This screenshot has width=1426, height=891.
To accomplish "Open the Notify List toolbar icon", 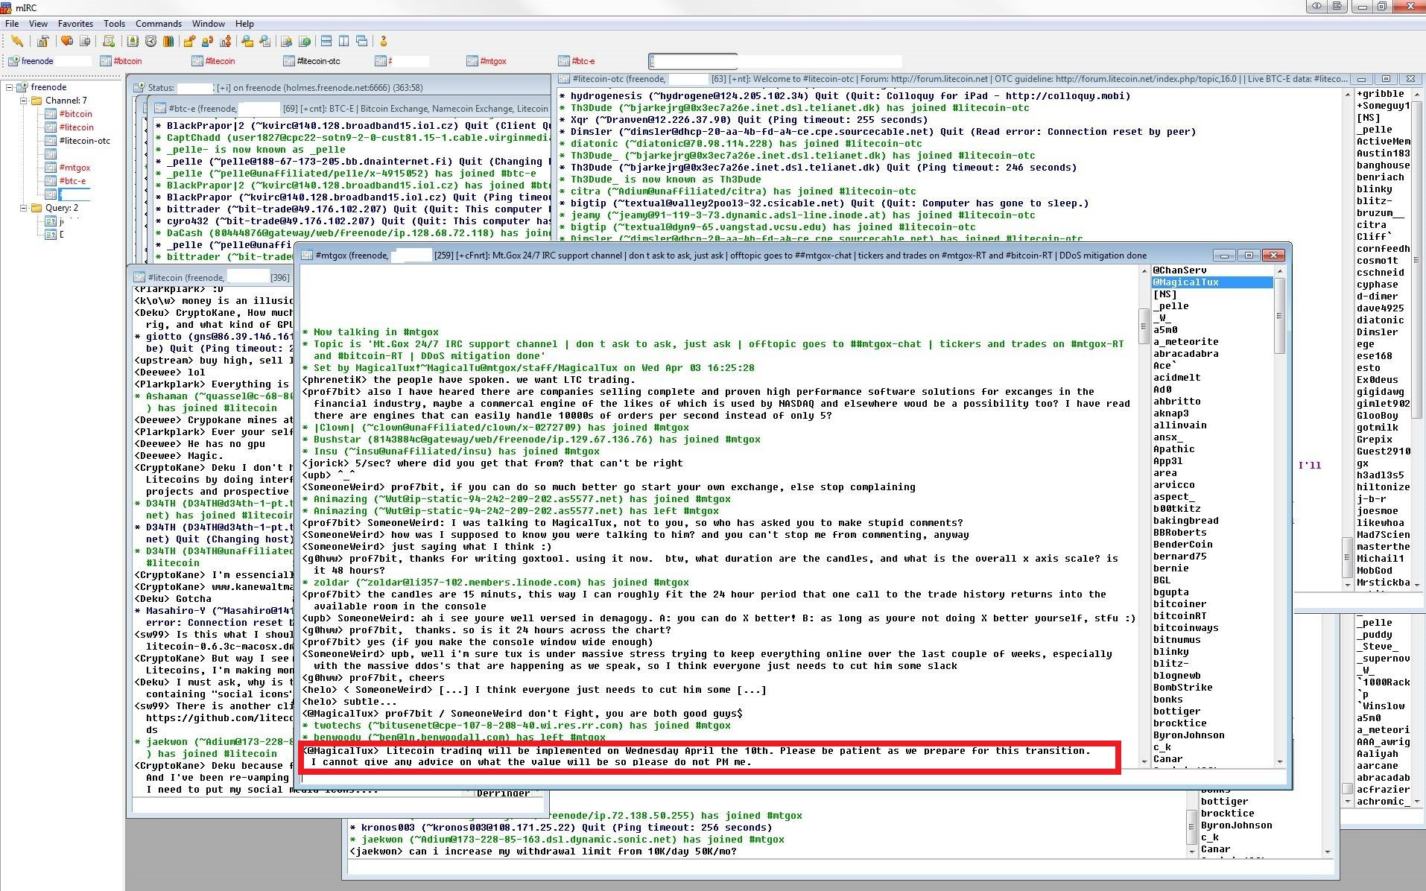I will point(287,42).
